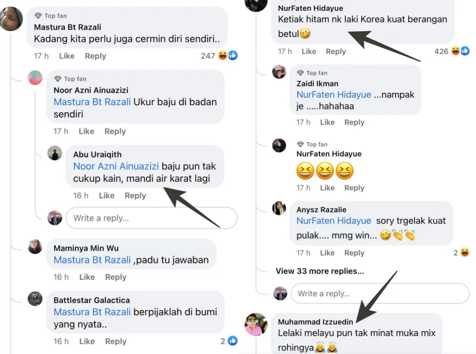Like Anysz Razalie's reply
The image size is (476, 354).
(327, 253)
